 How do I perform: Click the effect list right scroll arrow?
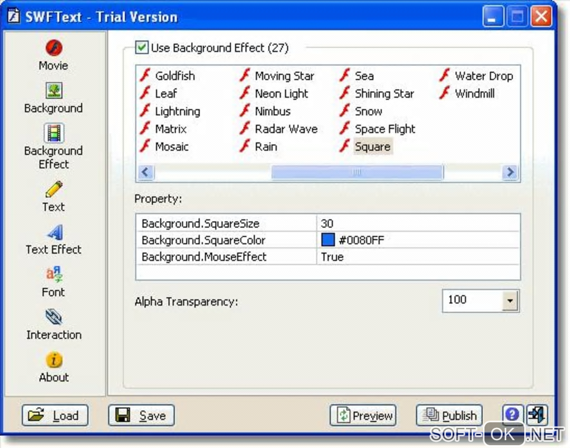[510, 172]
